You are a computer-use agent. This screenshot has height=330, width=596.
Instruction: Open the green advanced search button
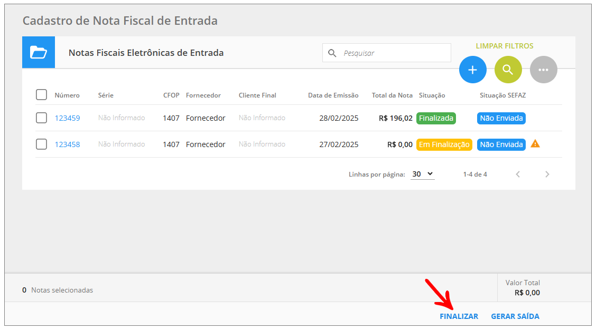click(x=508, y=70)
